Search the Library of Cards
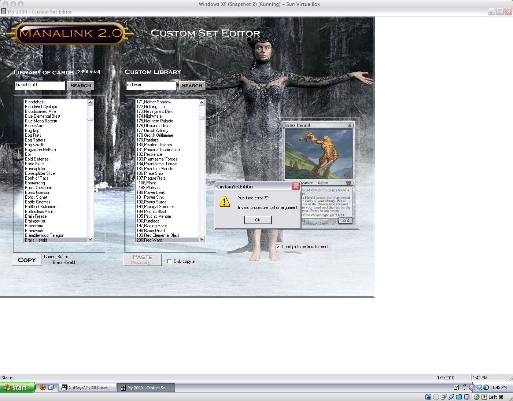This screenshot has height=401, width=513. click(x=81, y=85)
